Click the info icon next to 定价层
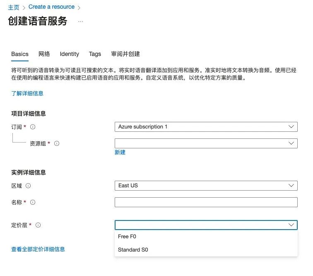The height and width of the screenshot is (276, 313). pyautogui.click(x=38, y=225)
